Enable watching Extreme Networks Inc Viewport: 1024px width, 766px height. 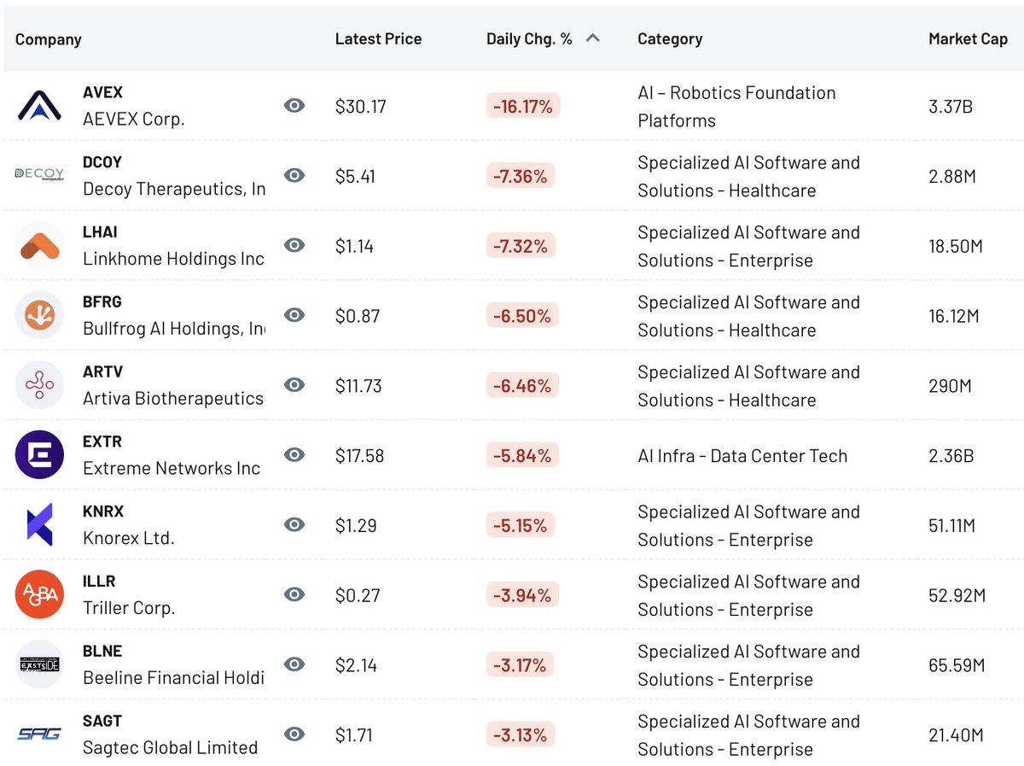click(x=294, y=455)
